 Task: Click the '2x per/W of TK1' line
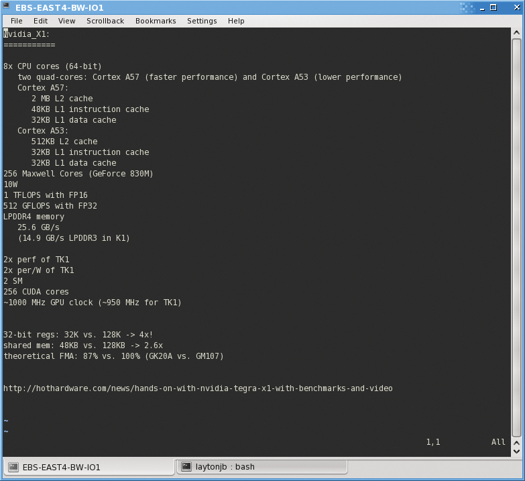[38, 270]
